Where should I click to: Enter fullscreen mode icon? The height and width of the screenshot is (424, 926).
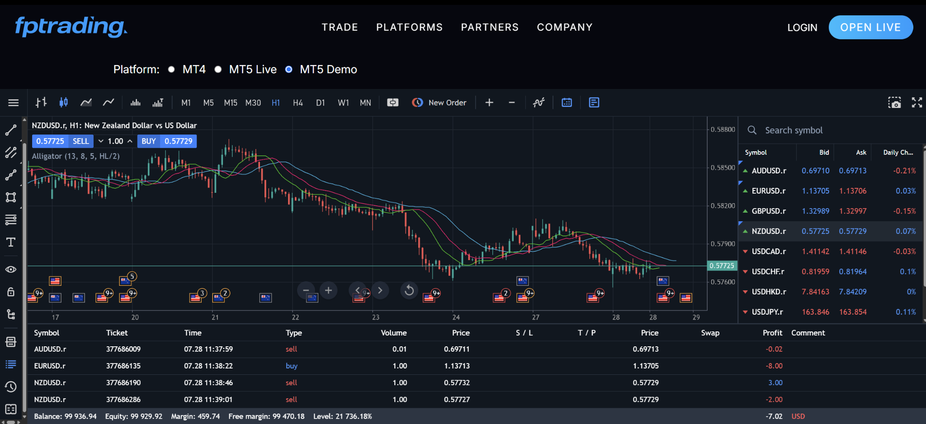(917, 103)
